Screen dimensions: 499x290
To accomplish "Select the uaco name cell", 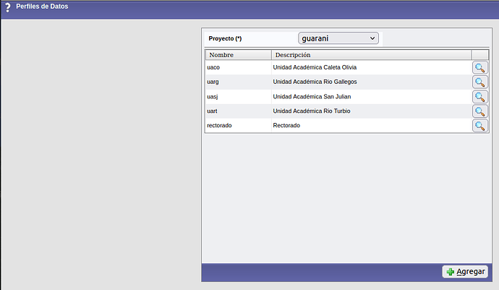I will pos(213,68).
